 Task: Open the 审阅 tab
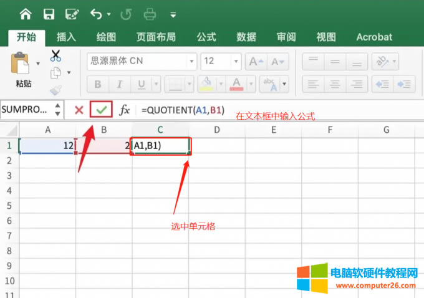(286, 37)
